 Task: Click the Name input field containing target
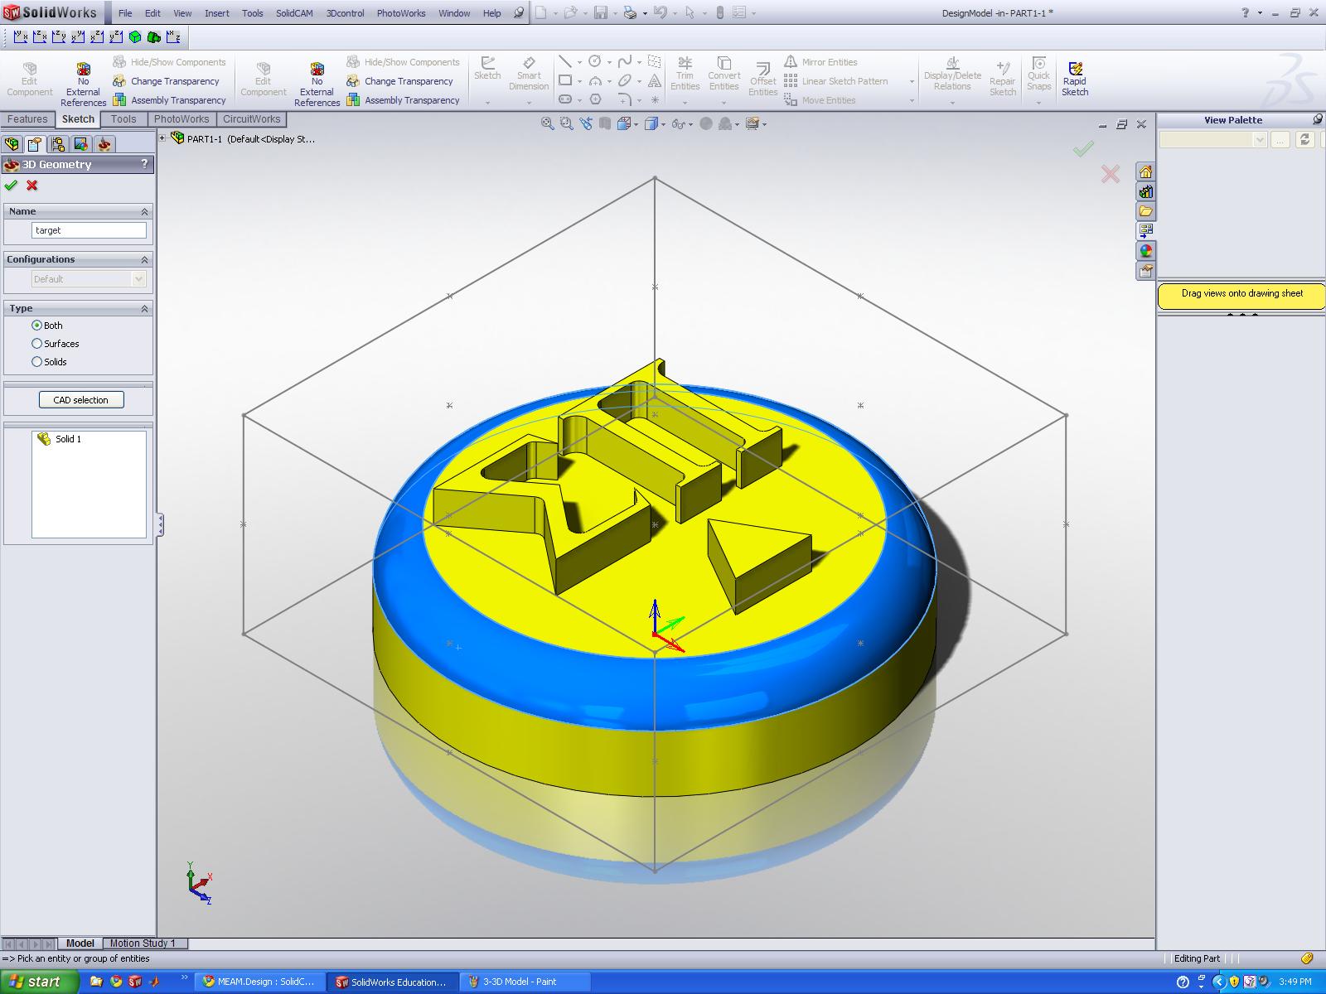coord(89,230)
